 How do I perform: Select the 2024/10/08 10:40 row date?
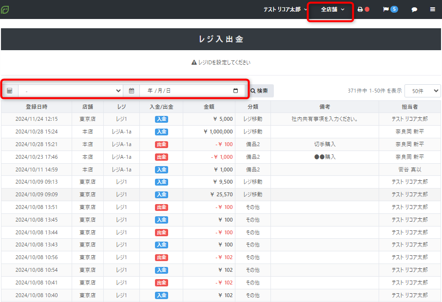coord(37,295)
